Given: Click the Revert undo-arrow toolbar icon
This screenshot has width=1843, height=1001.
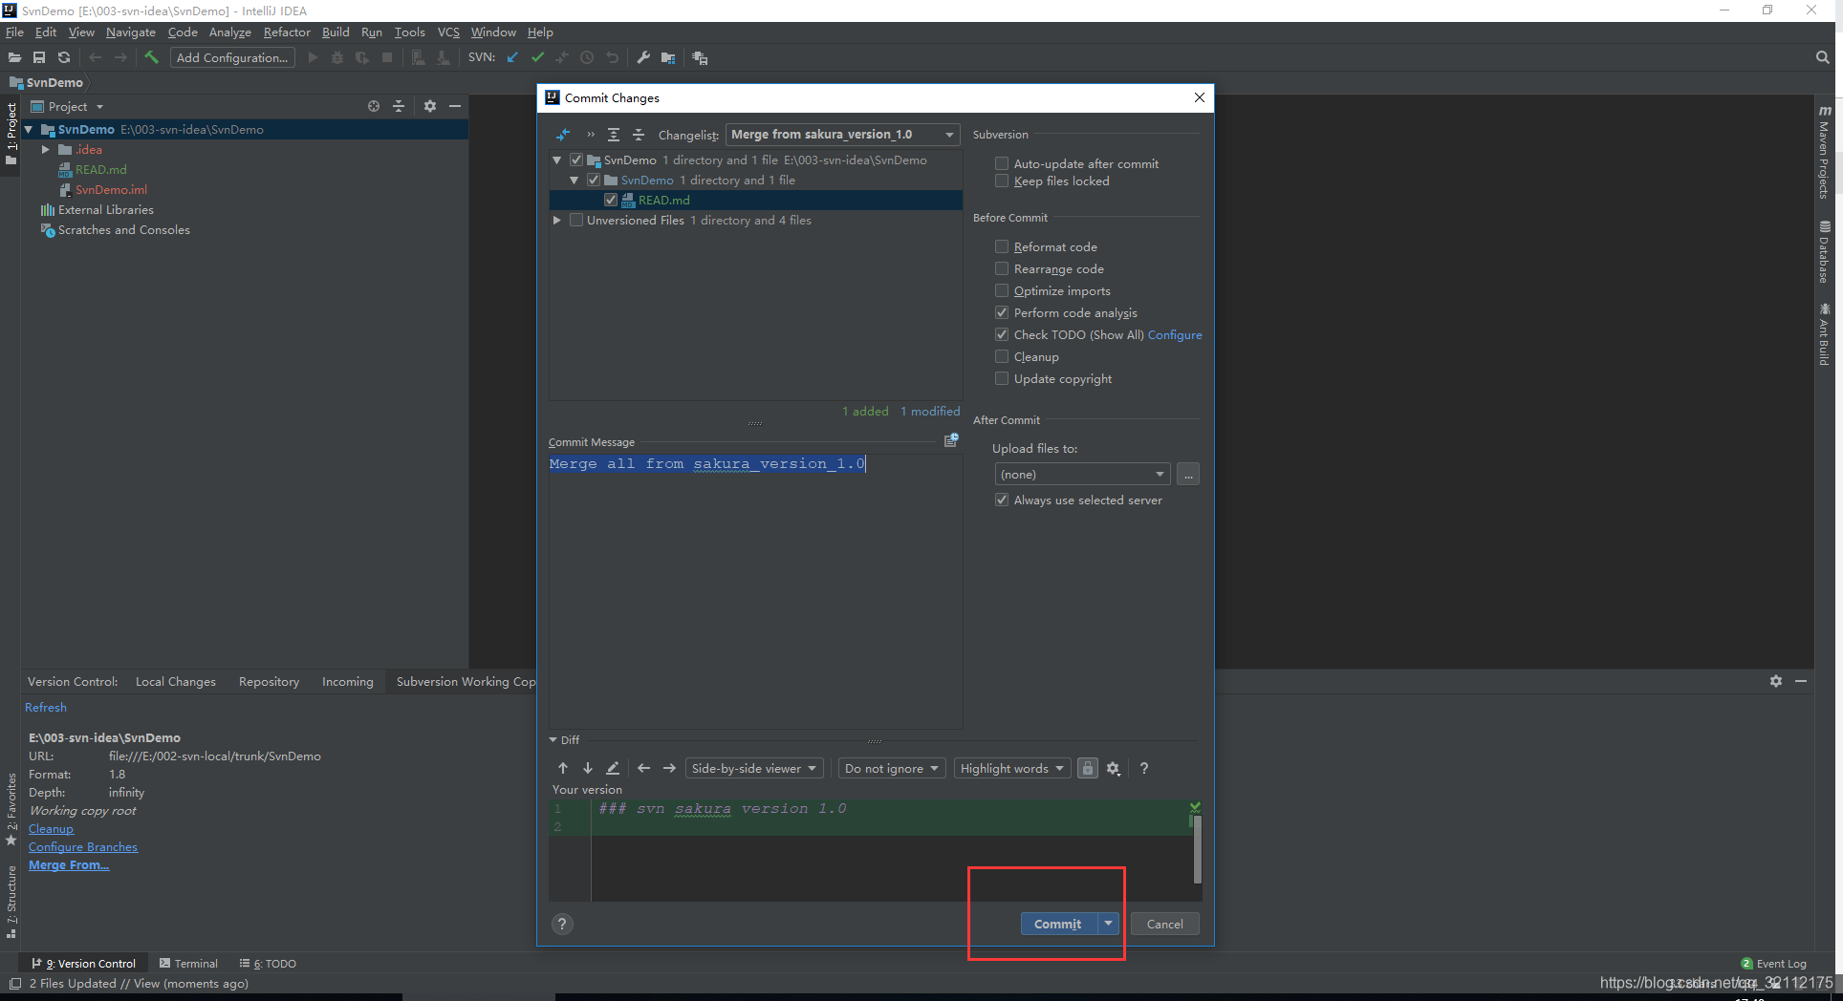Looking at the screenshot, I should (612, 57).
